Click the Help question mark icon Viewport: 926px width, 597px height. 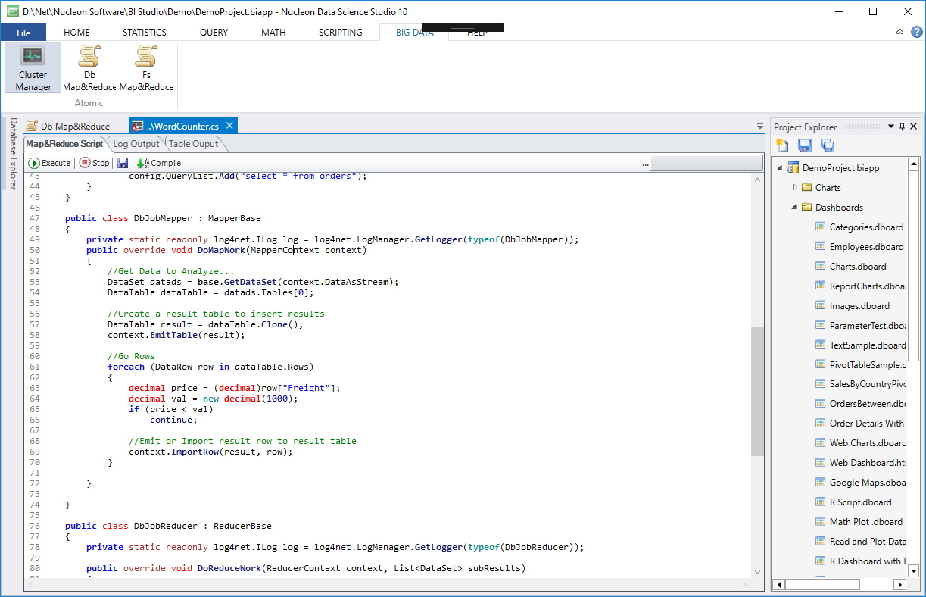tap(915, 32)
